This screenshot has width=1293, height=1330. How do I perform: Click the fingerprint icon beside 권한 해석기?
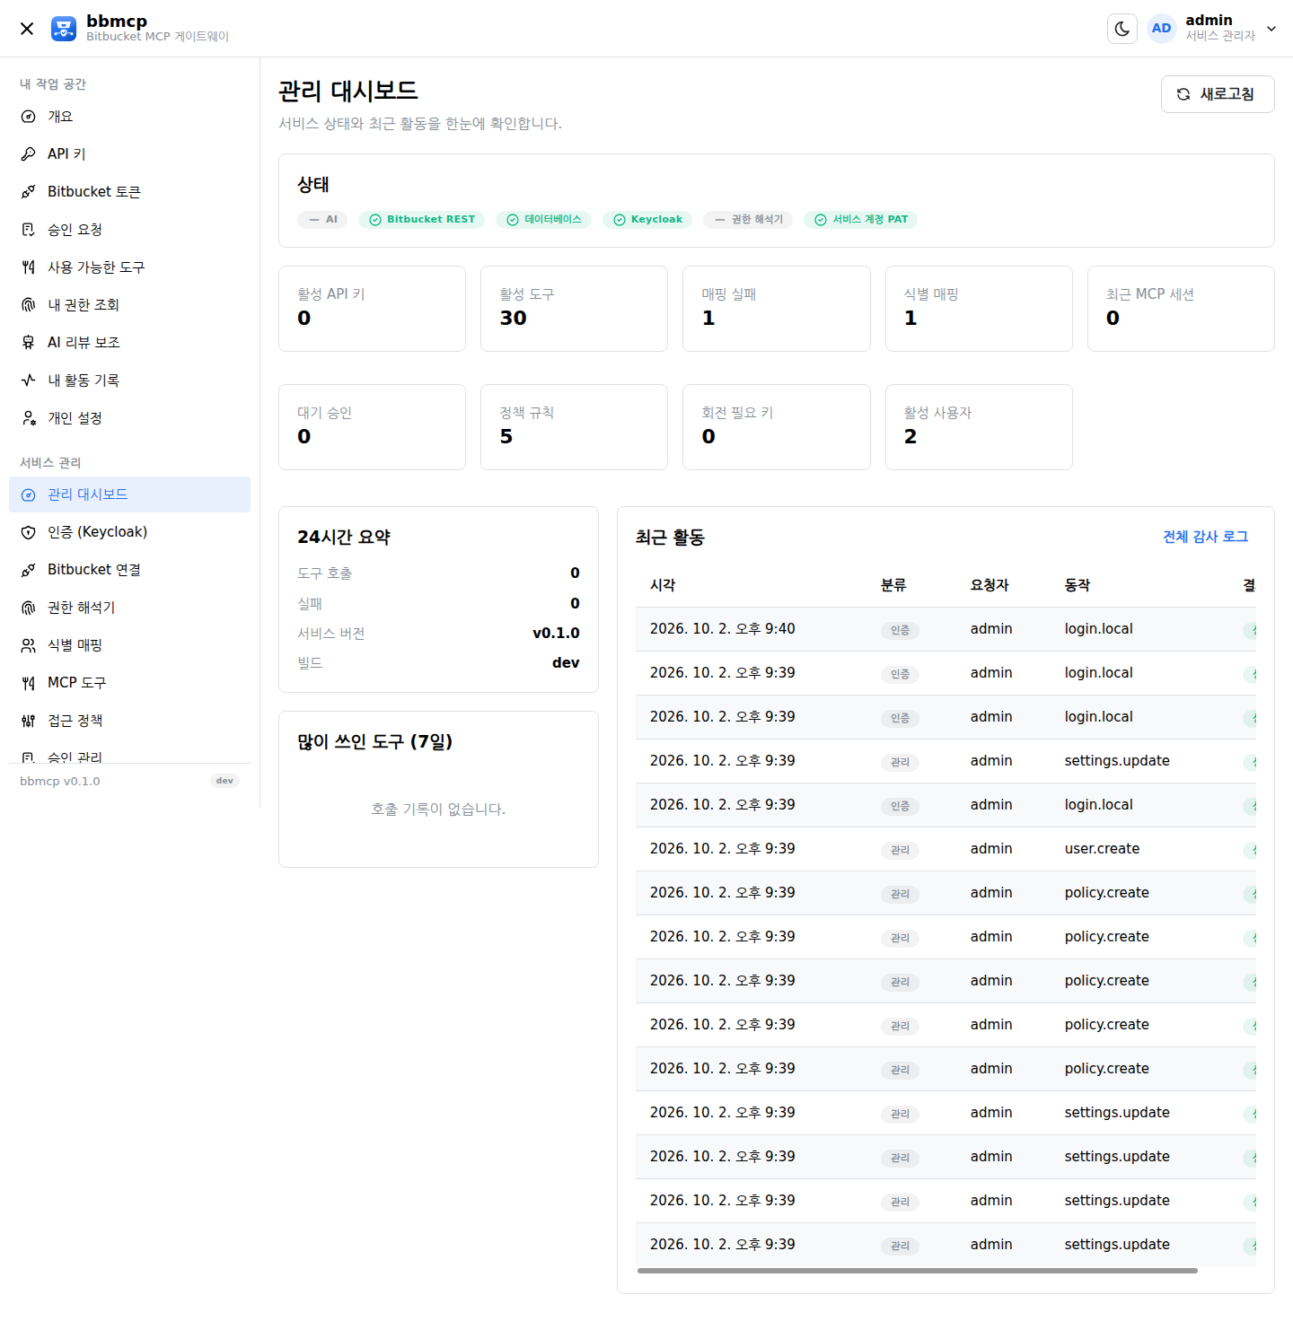(x=29, y=608)
